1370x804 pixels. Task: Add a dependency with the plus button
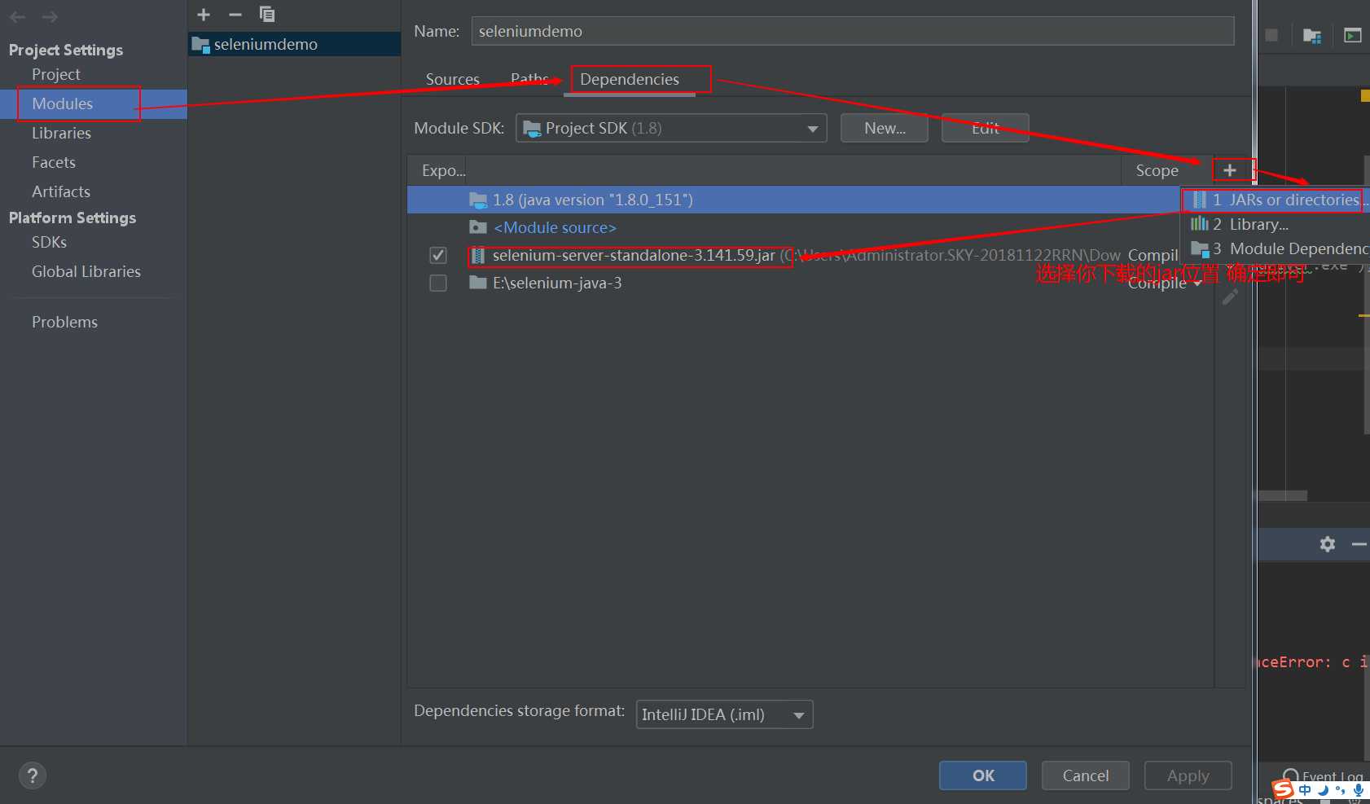click(x=1230, y=170)
